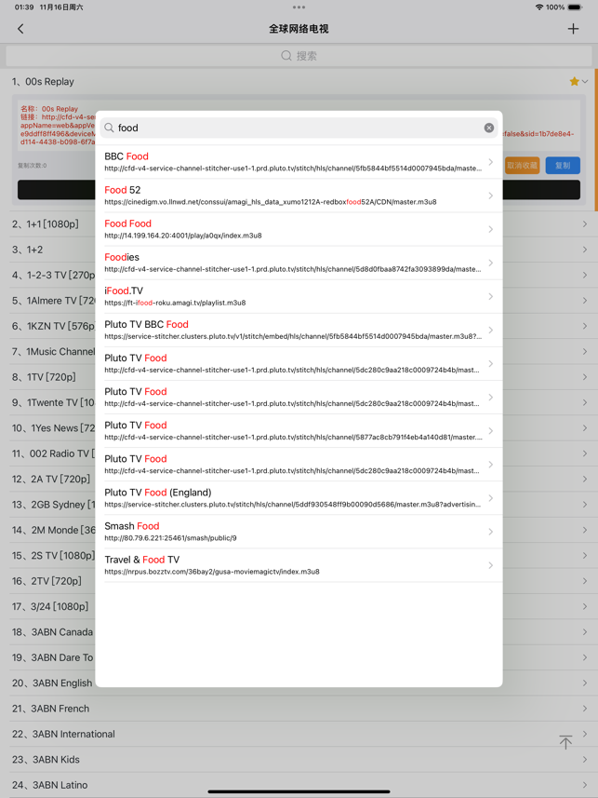The height and width of the screenshot is (798, 598).
Task: Collapse the 00s Replay row chevron
Action: [585, 81]
